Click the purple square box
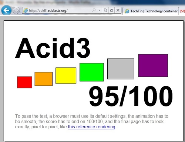Image resolution: width=185 pixels, height=142 pixels. [x=153, y=65]
